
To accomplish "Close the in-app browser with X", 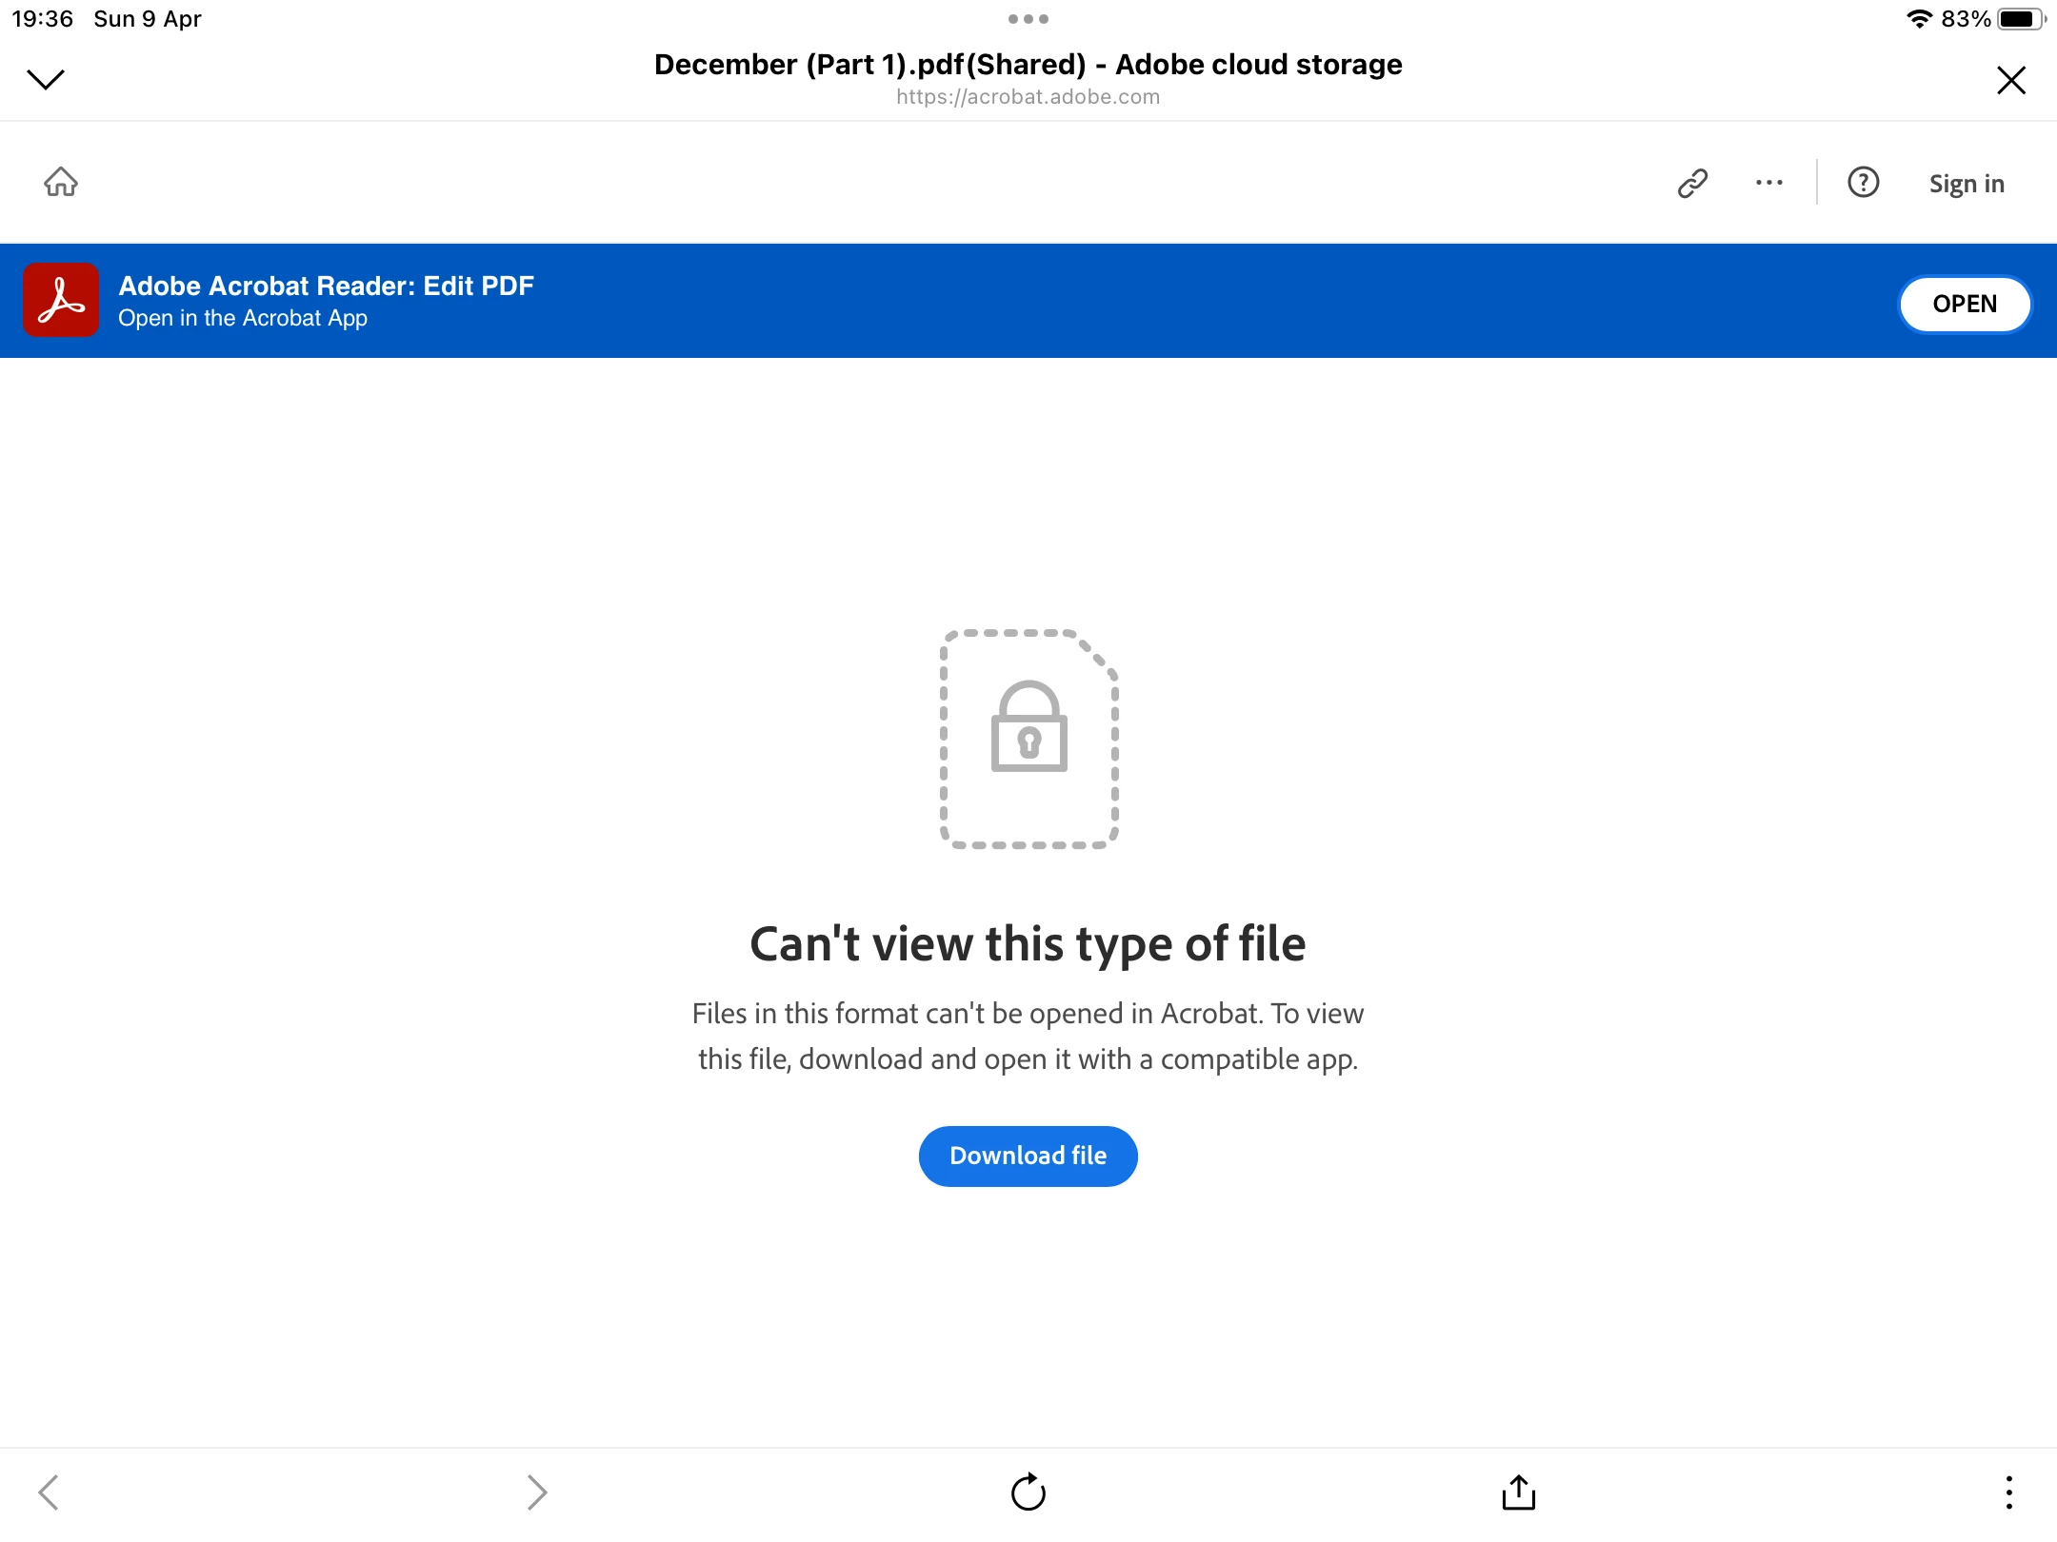I will pyautogui.click(x=2010, y=80).
